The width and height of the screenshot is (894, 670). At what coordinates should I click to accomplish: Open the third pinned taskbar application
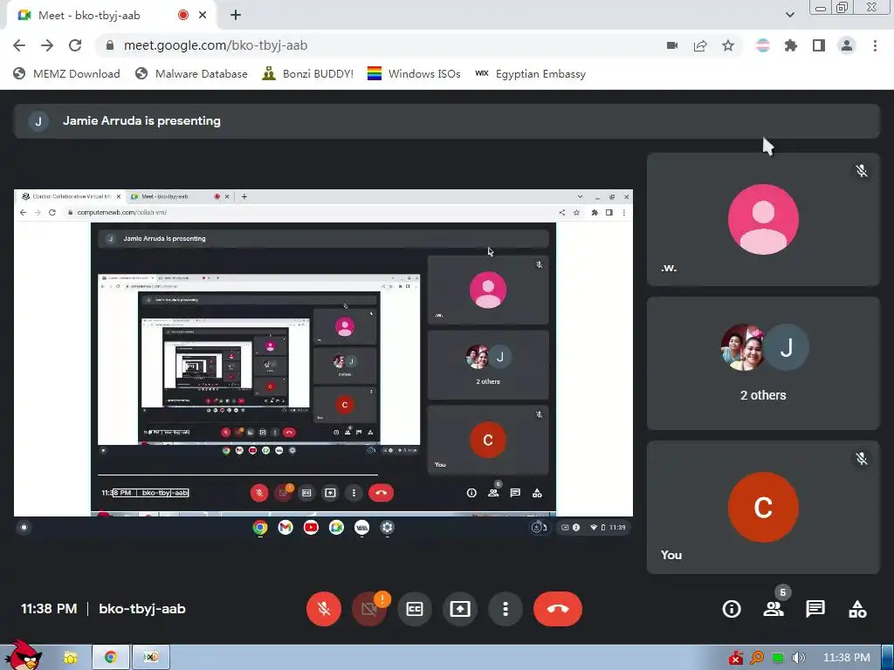coord(150,658)
